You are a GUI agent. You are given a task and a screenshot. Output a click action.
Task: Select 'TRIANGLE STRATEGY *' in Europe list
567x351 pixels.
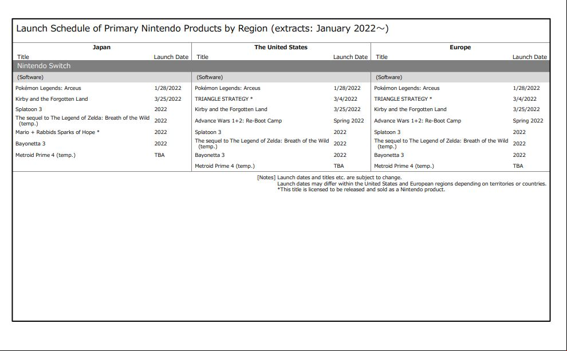(x=403, y=99)
